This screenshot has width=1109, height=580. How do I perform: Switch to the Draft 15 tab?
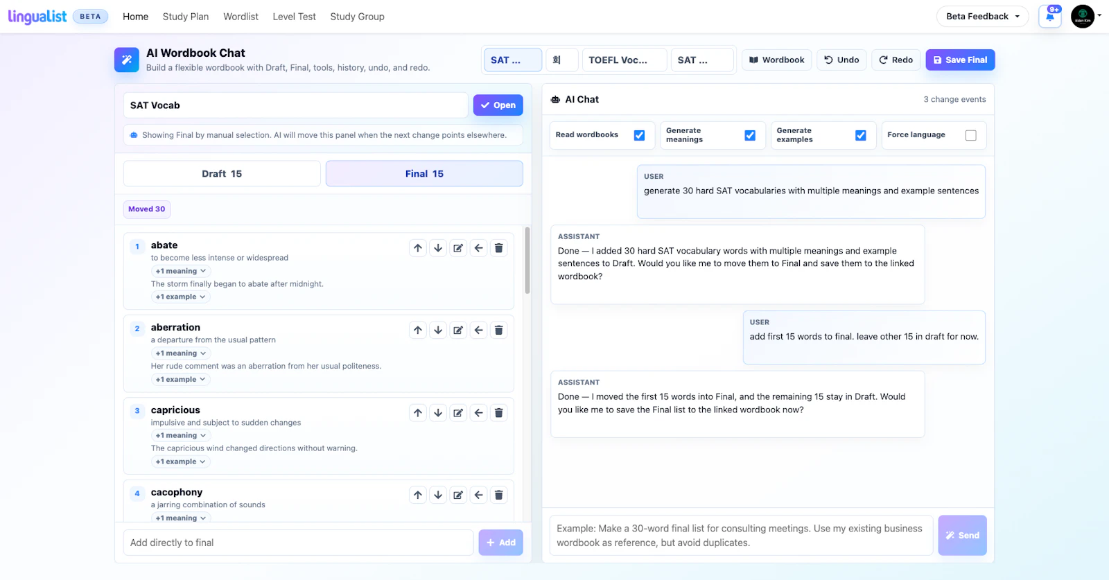[x=222, y=174]
